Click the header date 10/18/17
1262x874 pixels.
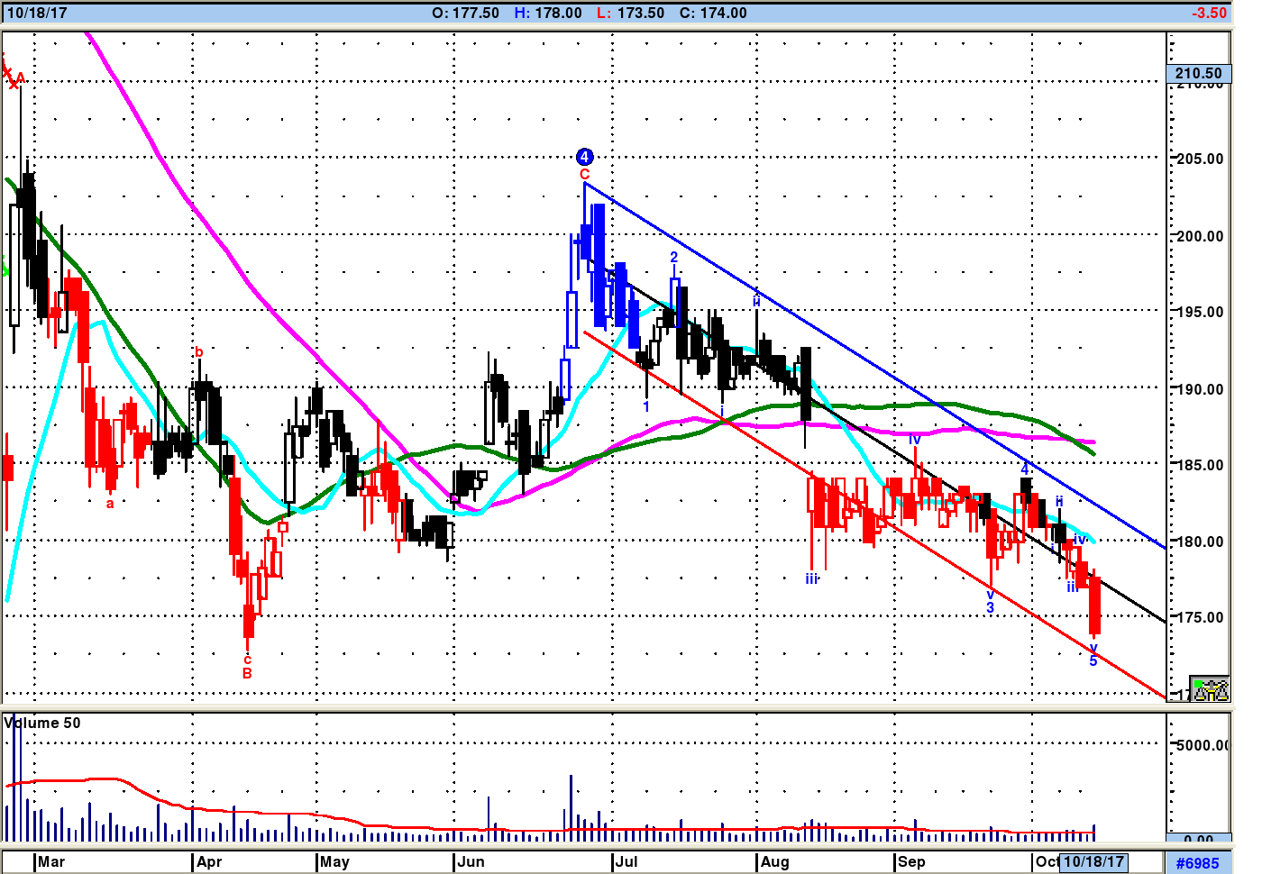(37, 13)
